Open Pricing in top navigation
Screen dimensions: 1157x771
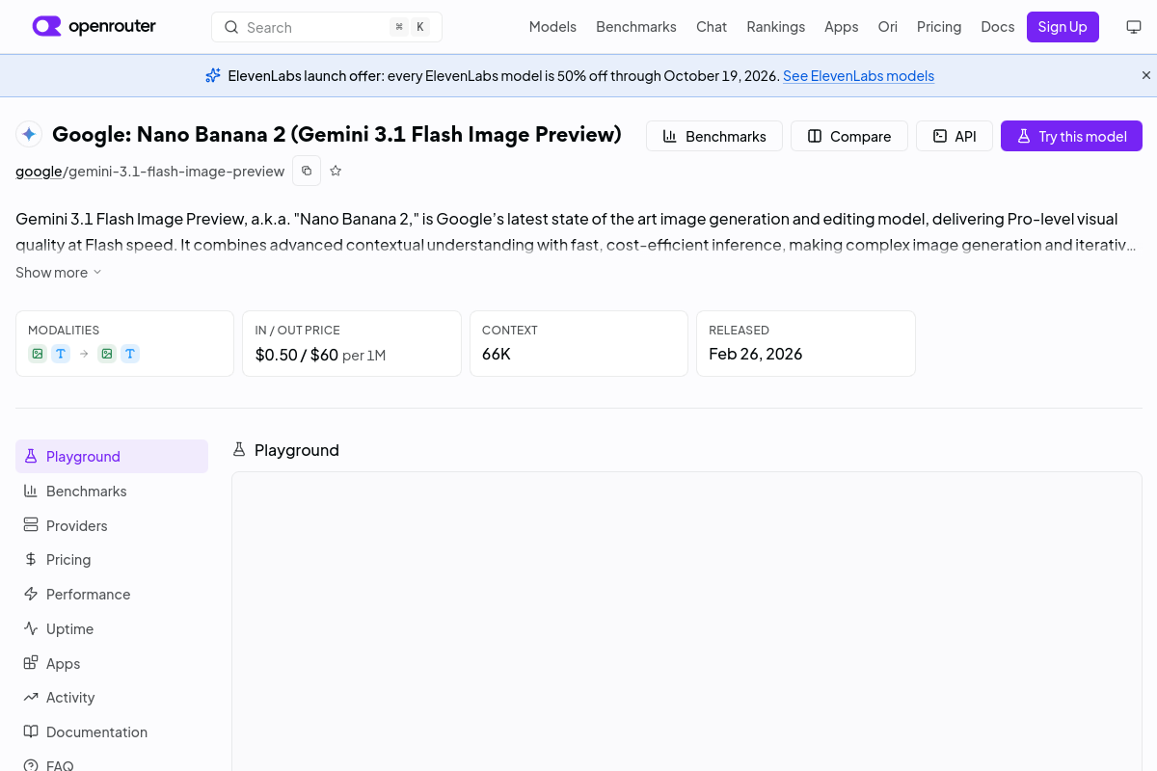point(939,27)
